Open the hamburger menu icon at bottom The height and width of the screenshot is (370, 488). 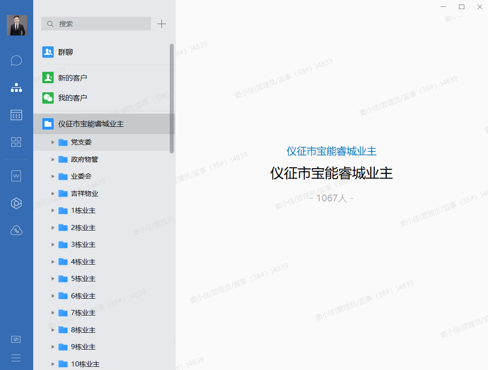16,358
